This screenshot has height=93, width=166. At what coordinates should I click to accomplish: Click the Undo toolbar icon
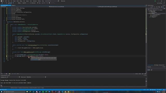pyautogui.click(x=13, y=3)
